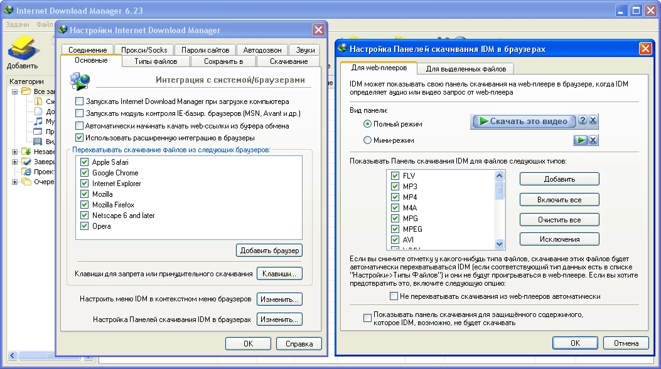Uncheck Google Chrome in browser list
Viewport: 661px width, 369px height.
click(84, 172)
